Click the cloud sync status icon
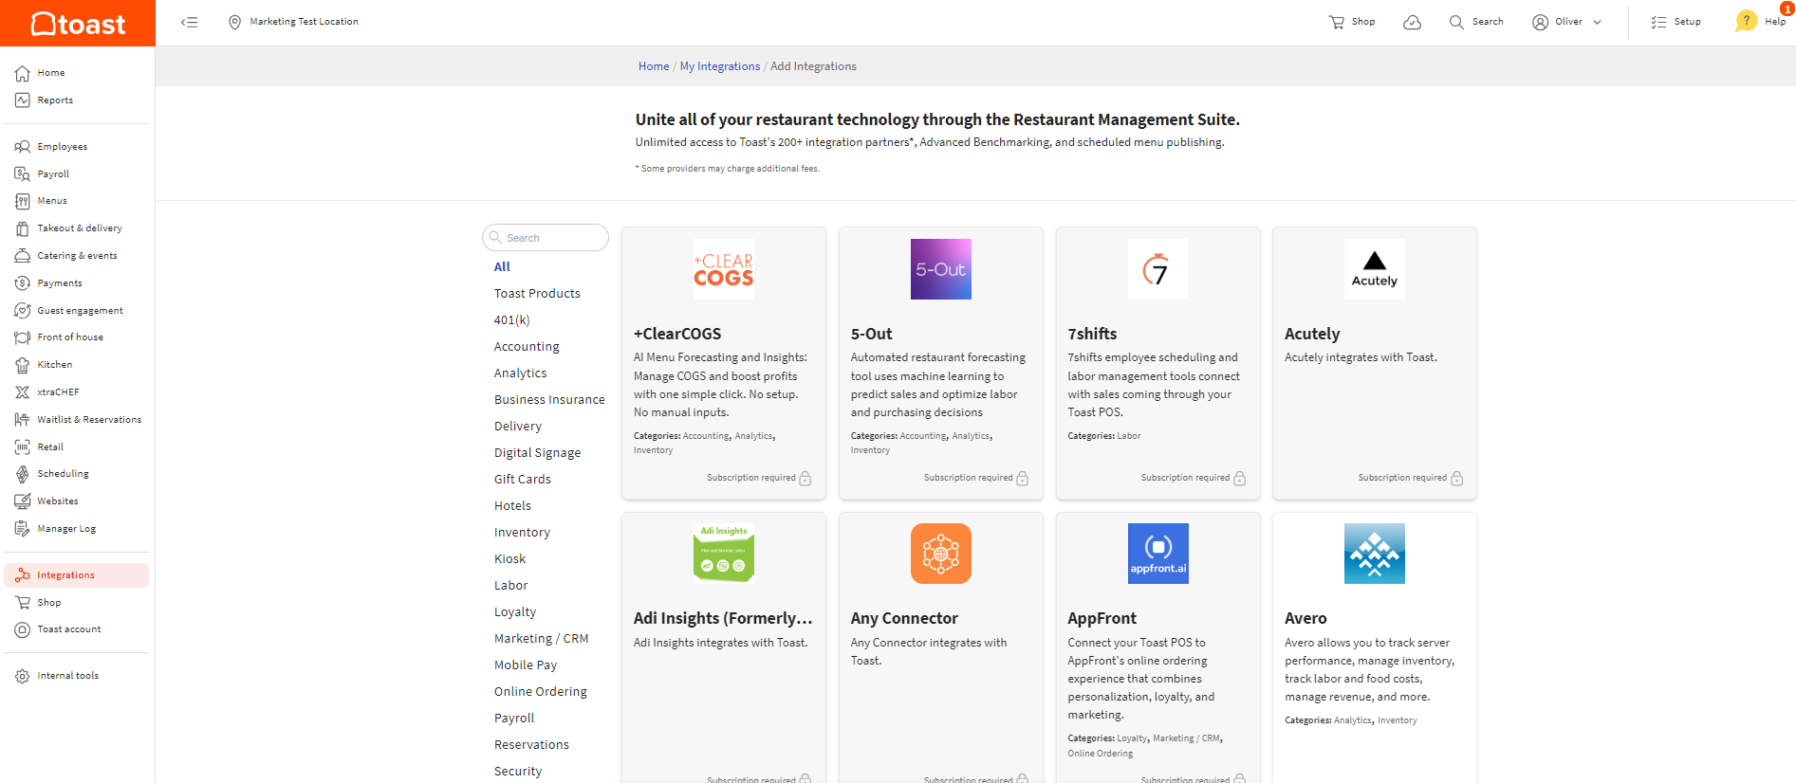The height and width of the screenshot is (783, 1796). [x=1412, y=22]
